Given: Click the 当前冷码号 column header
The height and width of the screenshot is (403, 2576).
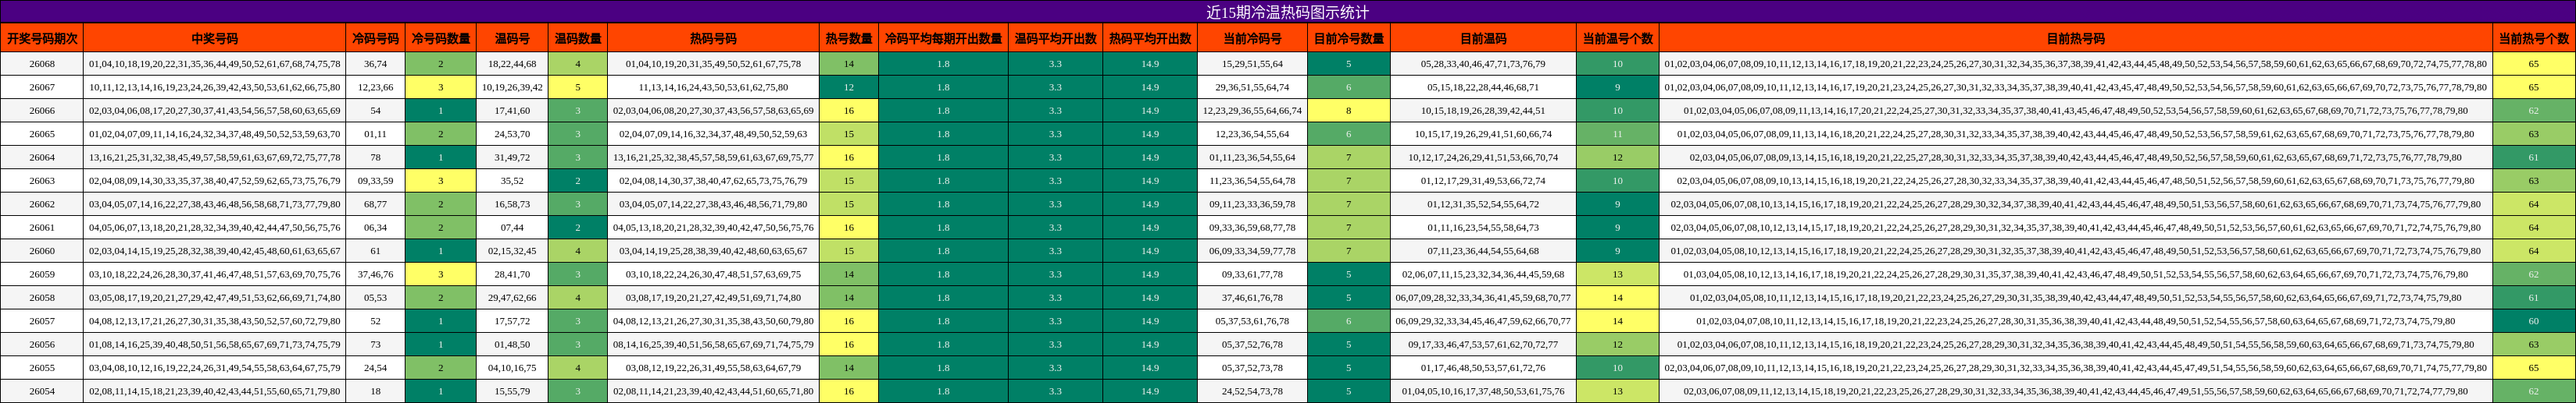Looking at the screenshot, I should (x=1252, y=39).
